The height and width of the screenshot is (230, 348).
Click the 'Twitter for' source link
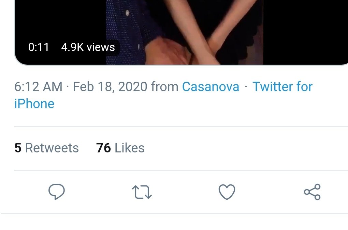[x=282, y=86]
